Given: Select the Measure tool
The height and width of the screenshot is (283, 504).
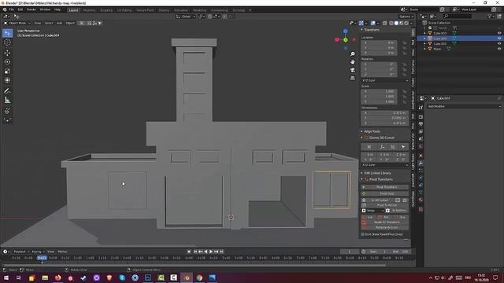Looking at the screenshot, I should point(7,101).
